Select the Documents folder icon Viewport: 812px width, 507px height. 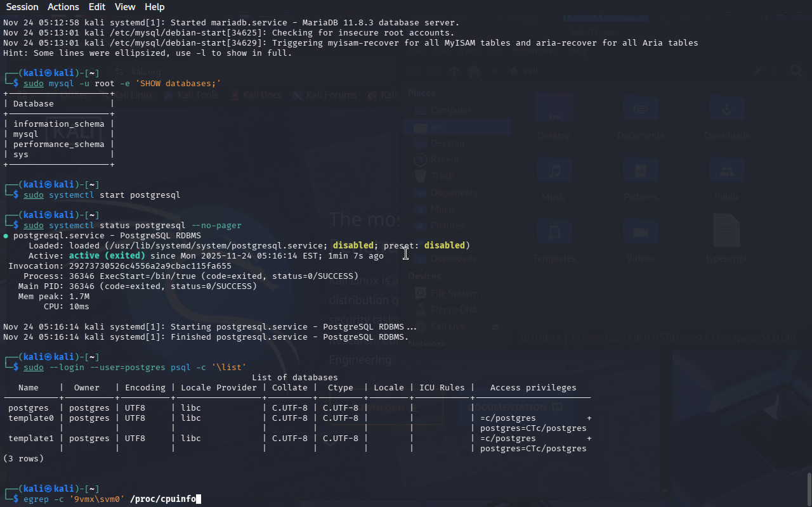point(640,110)
